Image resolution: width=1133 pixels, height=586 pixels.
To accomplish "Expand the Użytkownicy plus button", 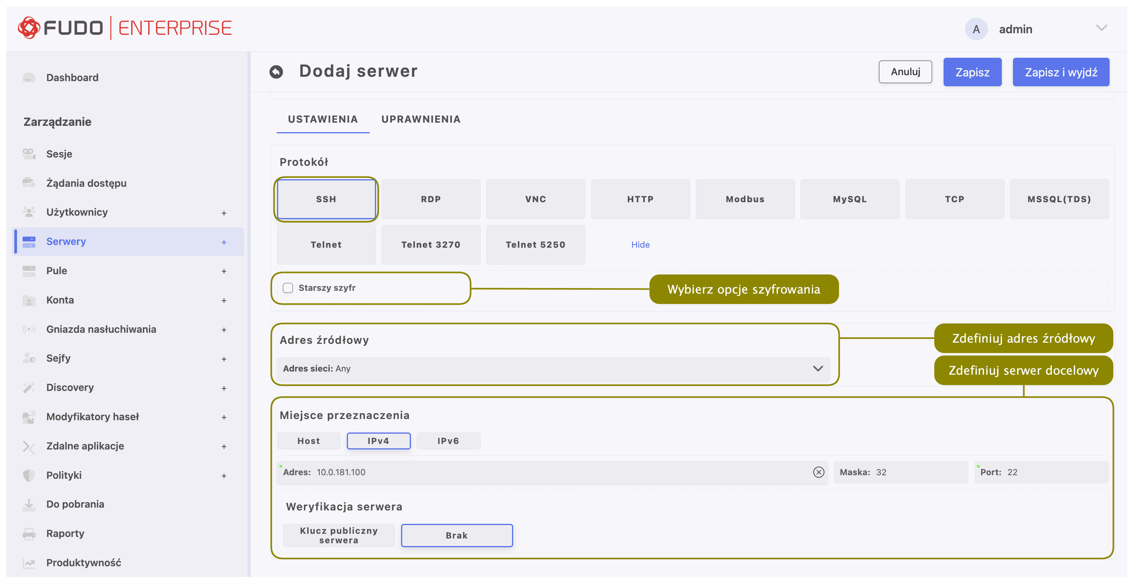I will click(x=224, y=213).
